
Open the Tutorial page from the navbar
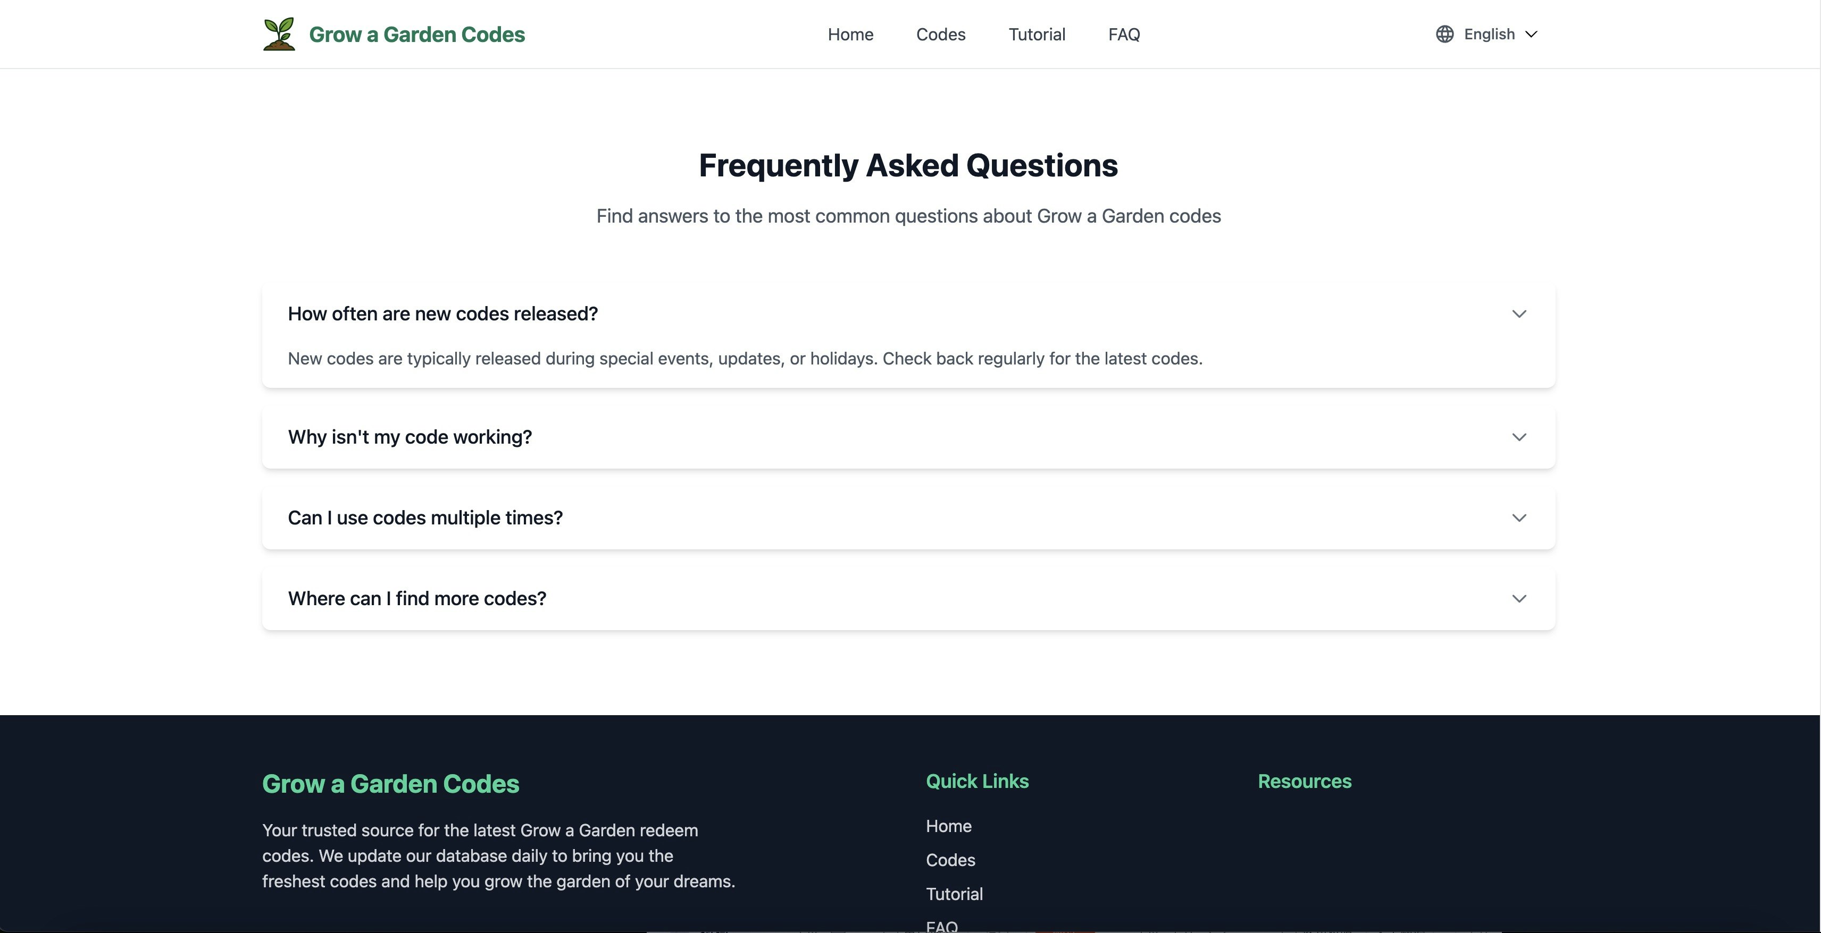(1037, 34)
